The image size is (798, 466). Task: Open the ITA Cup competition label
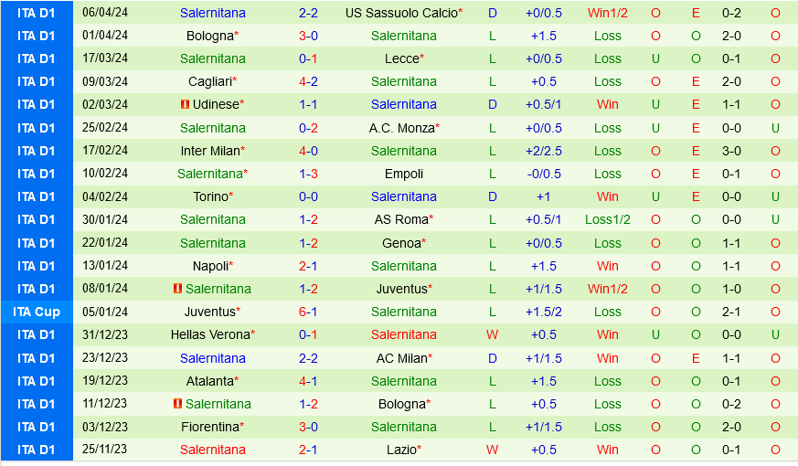(37, 312)
